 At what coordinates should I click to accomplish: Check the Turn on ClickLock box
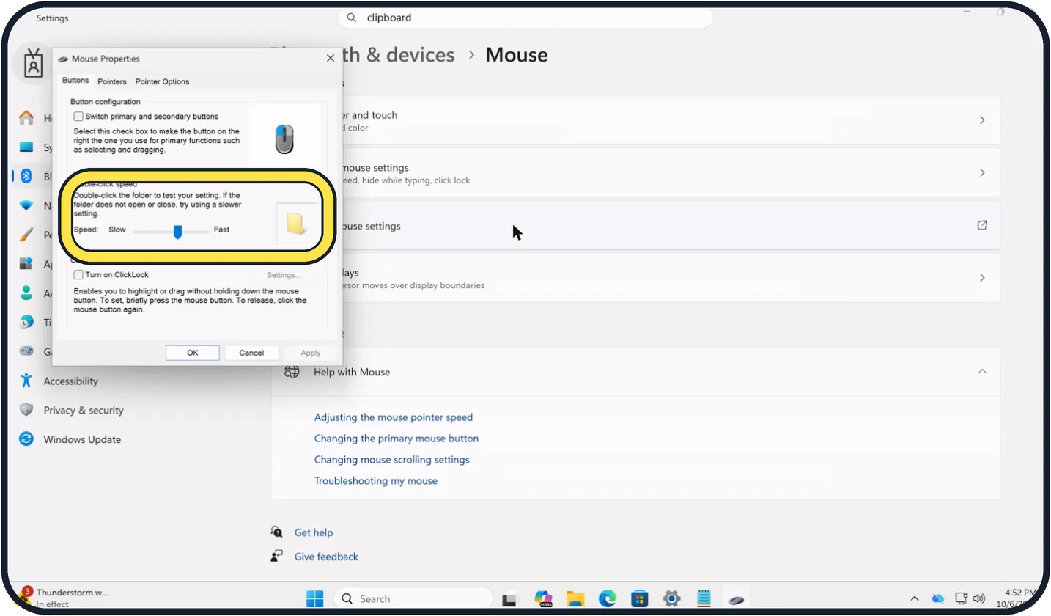[78, 275]
